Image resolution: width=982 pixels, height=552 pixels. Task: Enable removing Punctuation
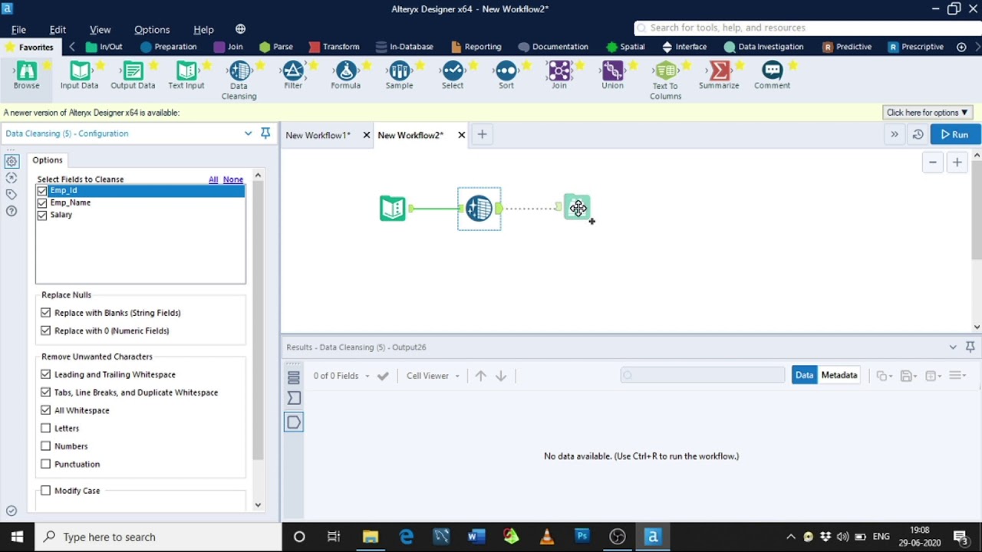coord(46,464)
